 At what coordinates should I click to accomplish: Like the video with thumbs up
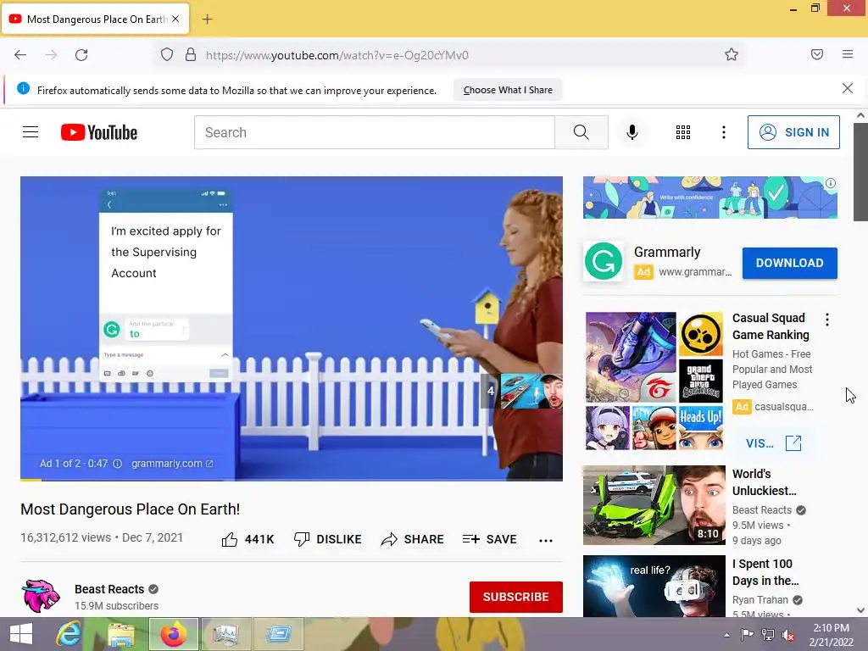(x=248, y=539)
